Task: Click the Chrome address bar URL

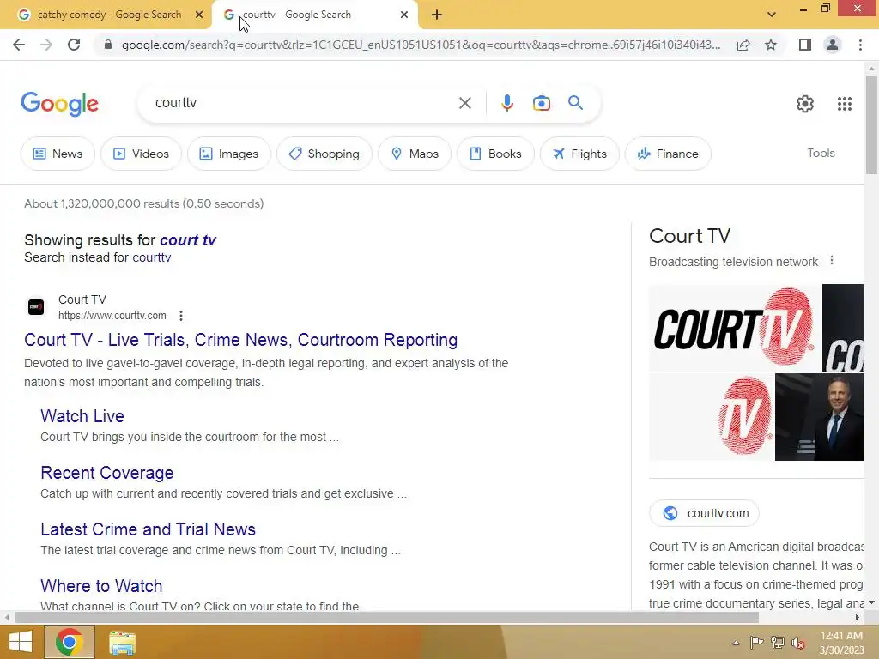Action: tap(421, 45)
